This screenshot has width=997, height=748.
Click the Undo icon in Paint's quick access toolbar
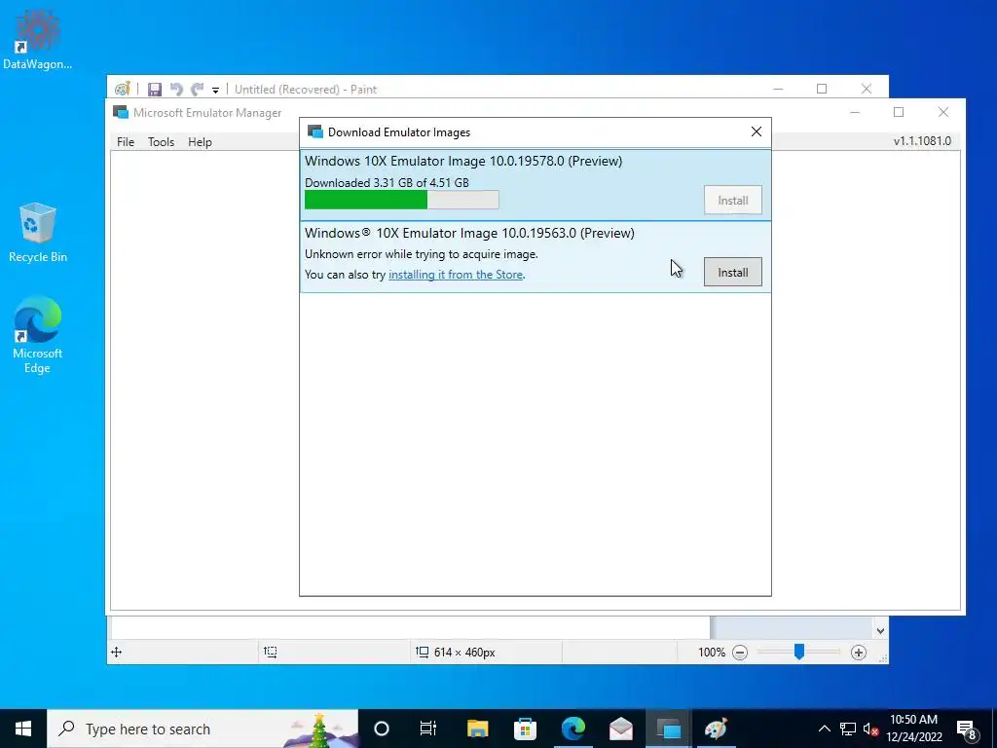[x=176, y=89]
